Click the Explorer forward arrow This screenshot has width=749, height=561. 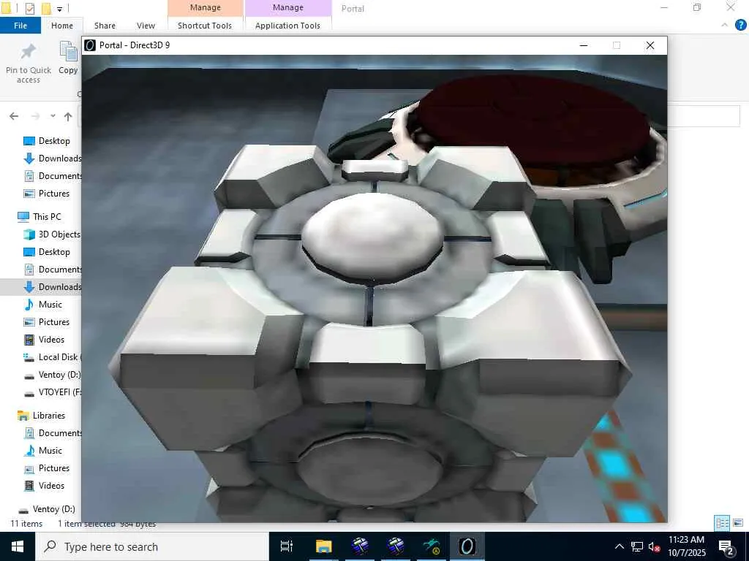tap(35, 116)
